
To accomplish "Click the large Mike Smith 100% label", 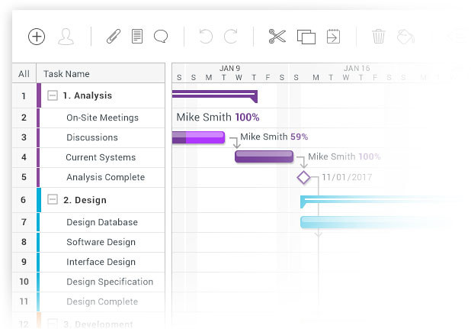I will click(x=218, y=117).
